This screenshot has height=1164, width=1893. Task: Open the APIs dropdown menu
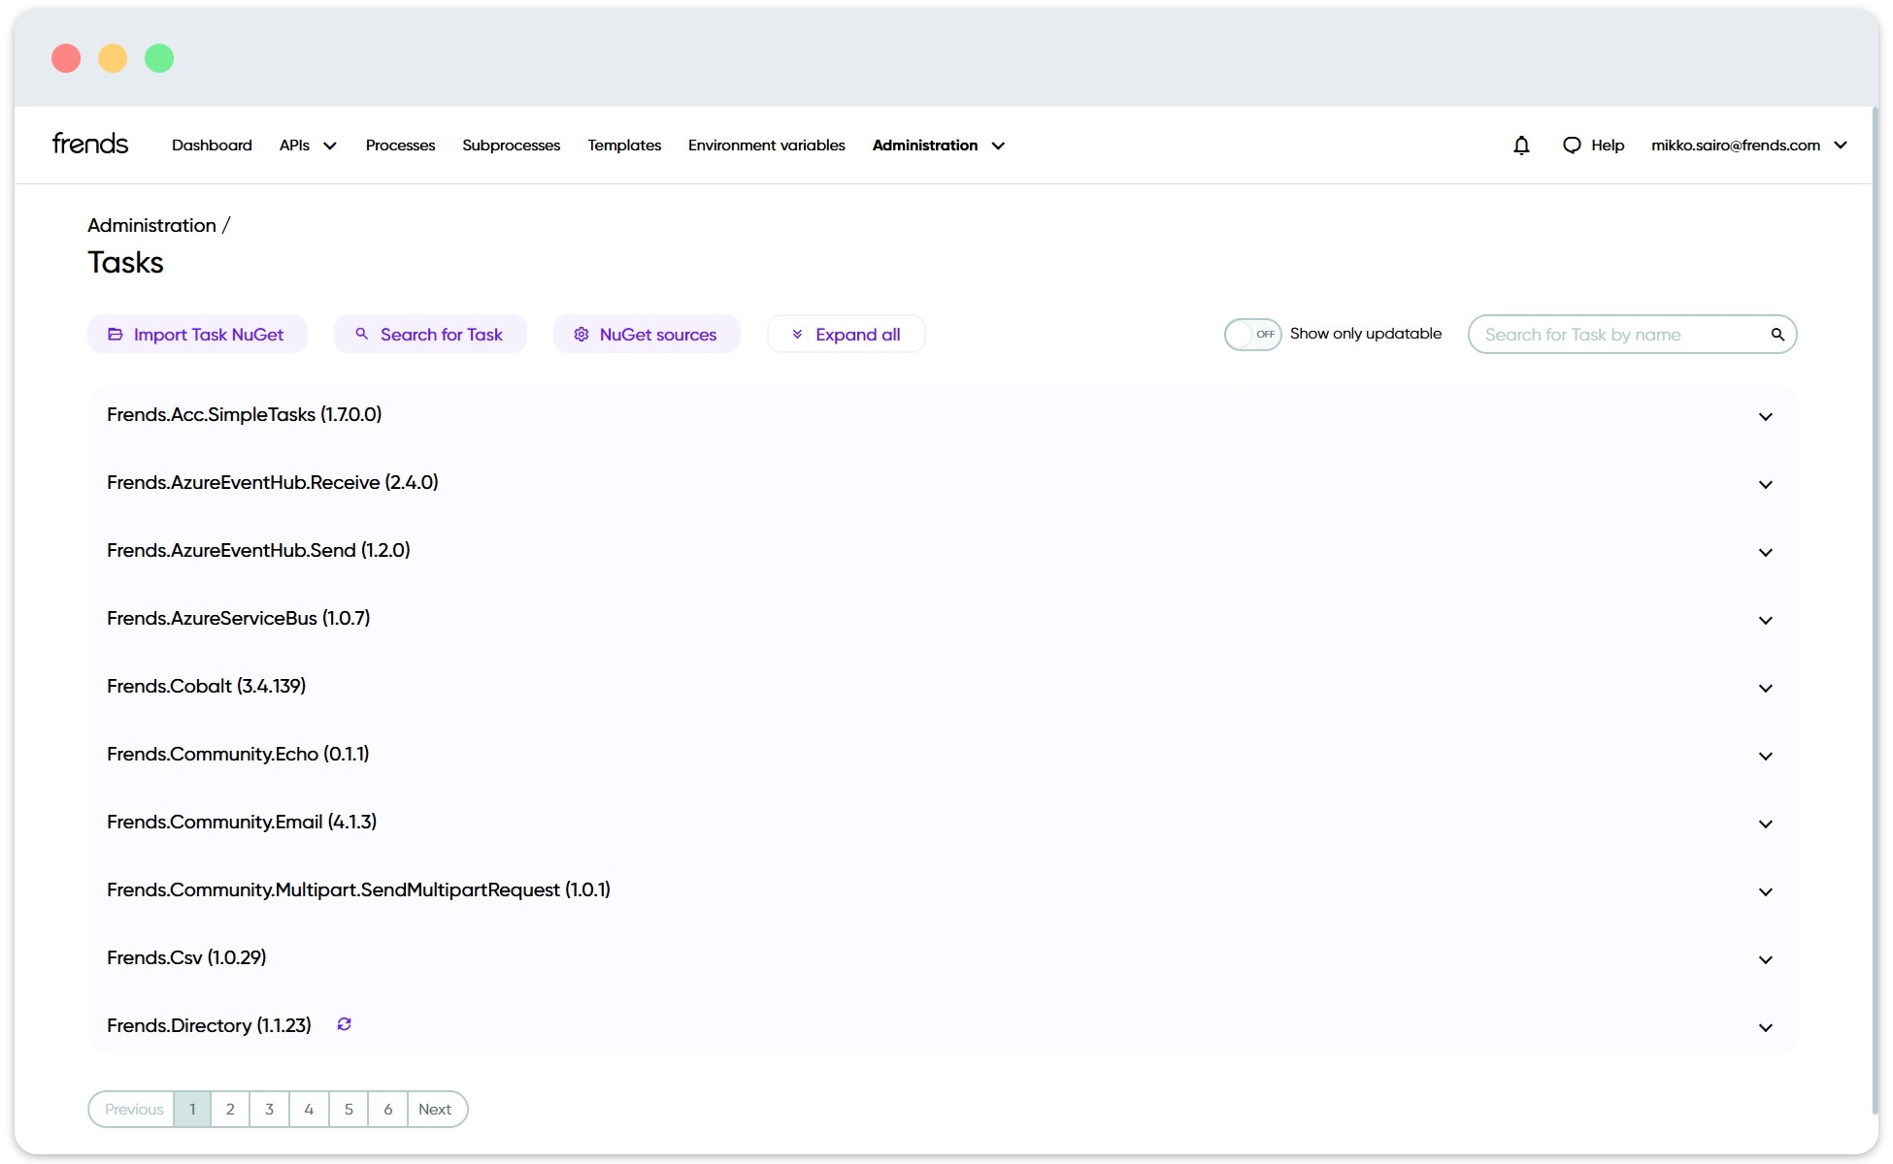[x=307, y=145]
